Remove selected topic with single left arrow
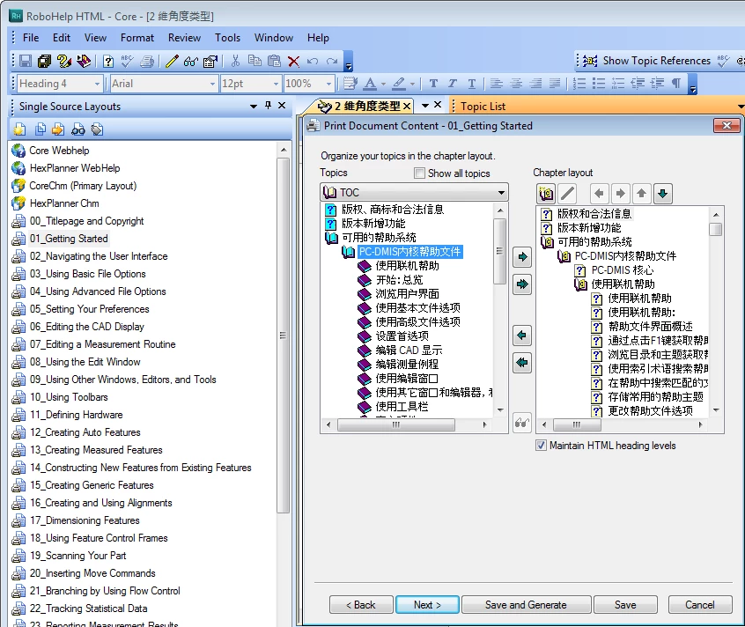 click(x=522, y=336)
